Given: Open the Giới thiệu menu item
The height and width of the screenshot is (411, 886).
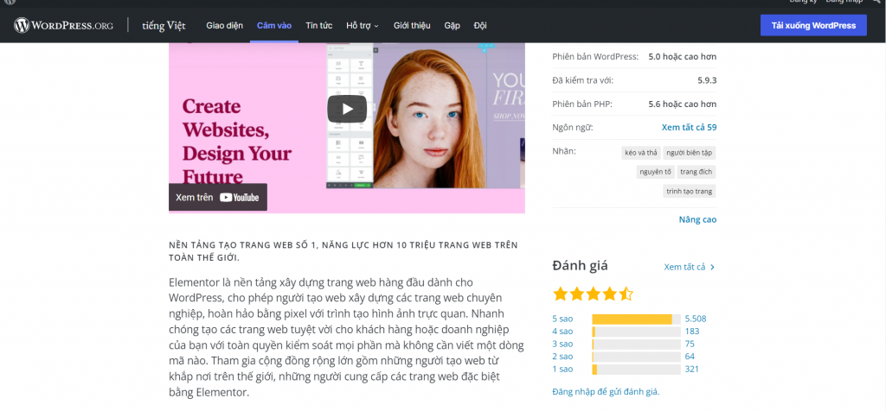Looking at the screenshot, I should [x=412, y=25].
